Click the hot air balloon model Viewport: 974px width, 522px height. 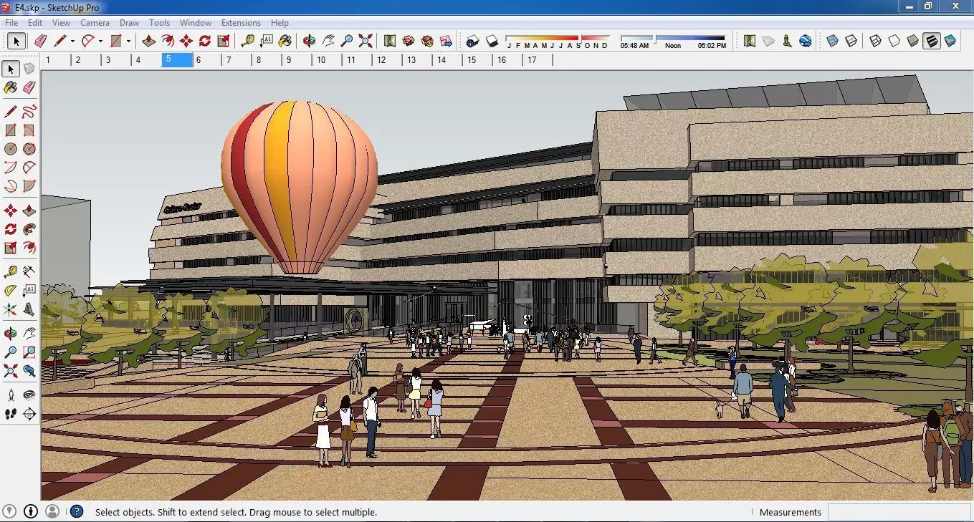click(x=300, y=188)
